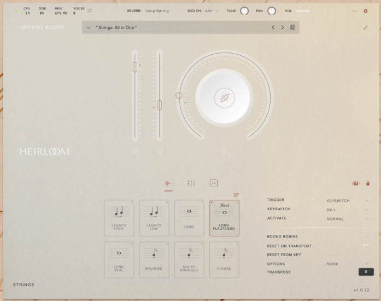The image size is (381, 301).
Task: Switch to the Techniques tab icon
Action: 168,183
